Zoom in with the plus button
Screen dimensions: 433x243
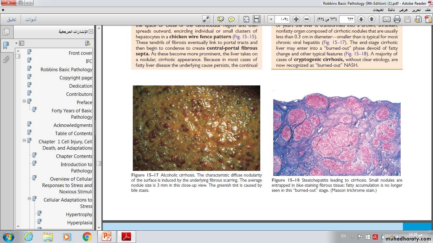[x=296, y=19]
